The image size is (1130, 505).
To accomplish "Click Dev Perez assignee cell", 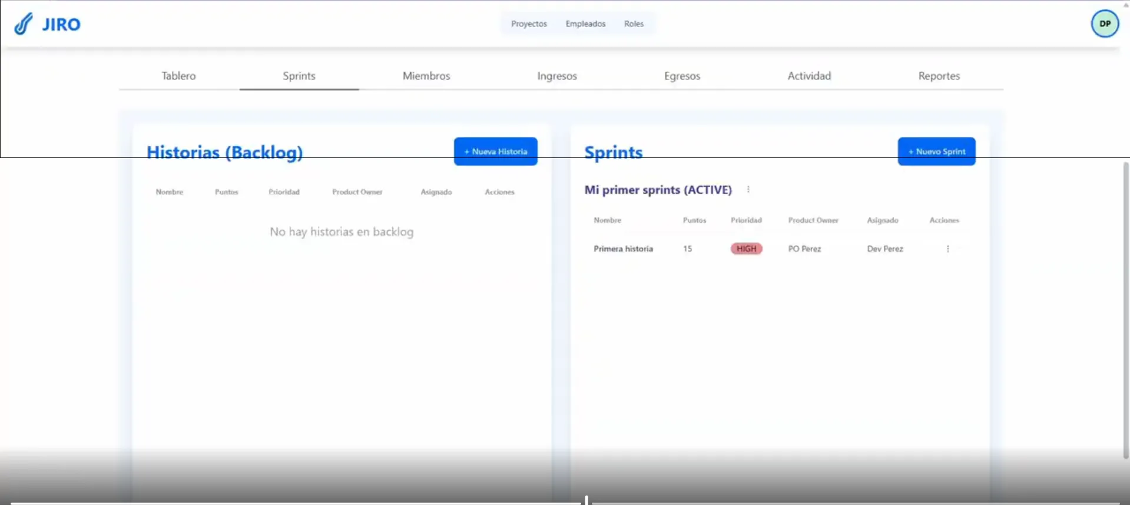I will 884,249.
